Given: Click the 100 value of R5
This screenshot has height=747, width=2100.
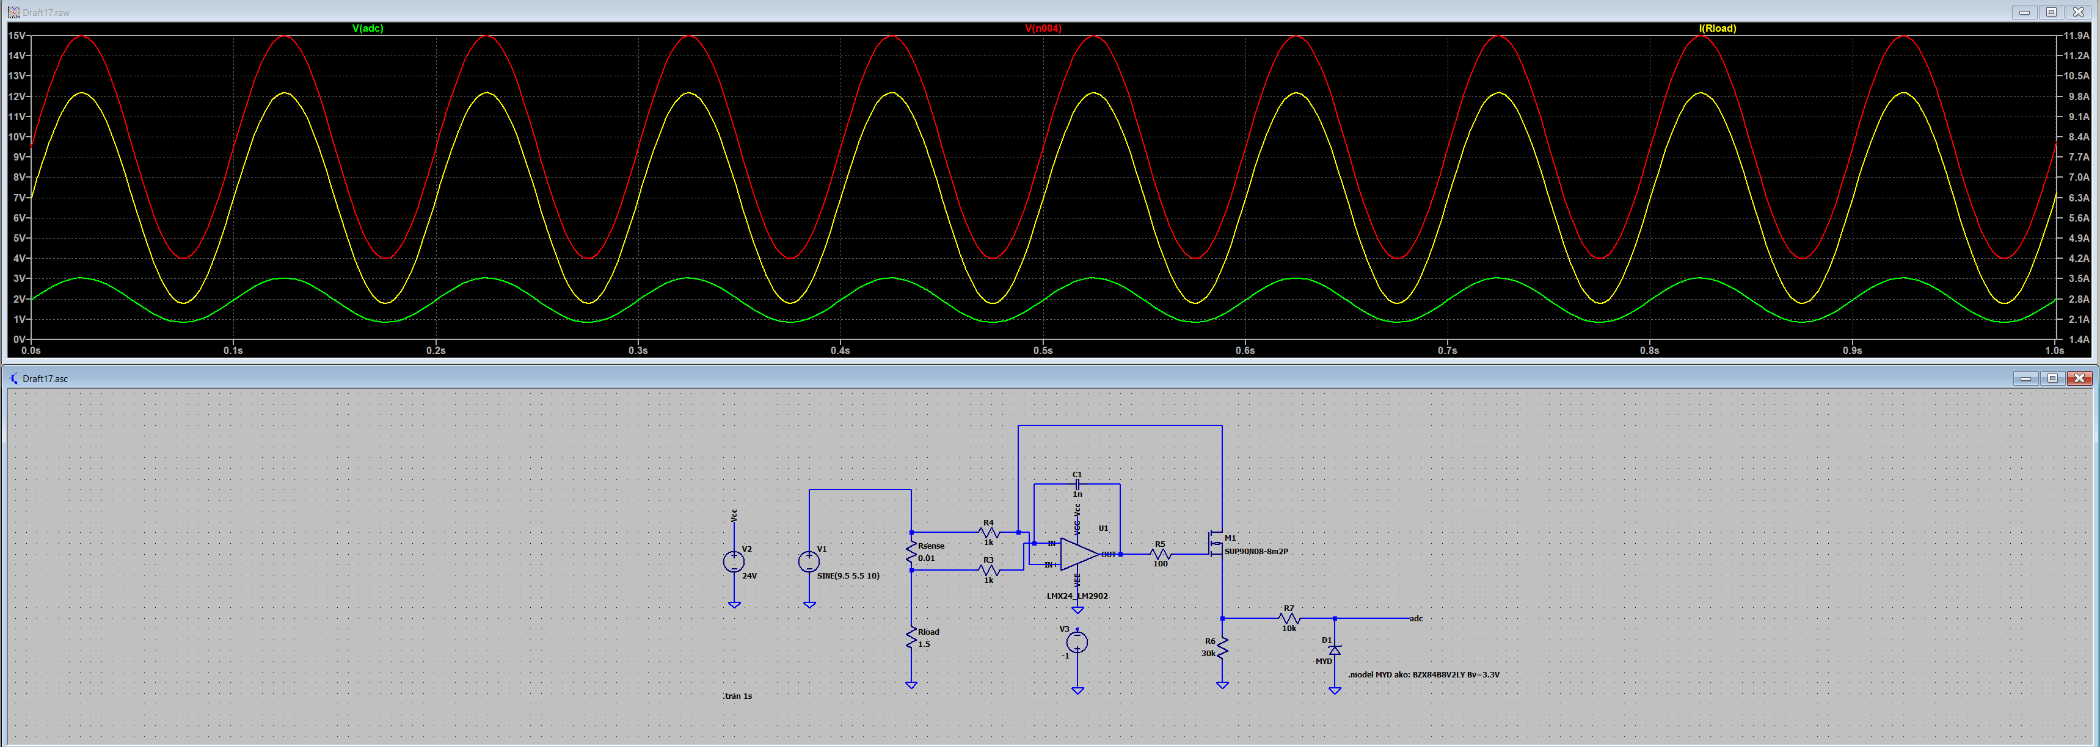Looking at the screenshot, I should (1160, 564).
